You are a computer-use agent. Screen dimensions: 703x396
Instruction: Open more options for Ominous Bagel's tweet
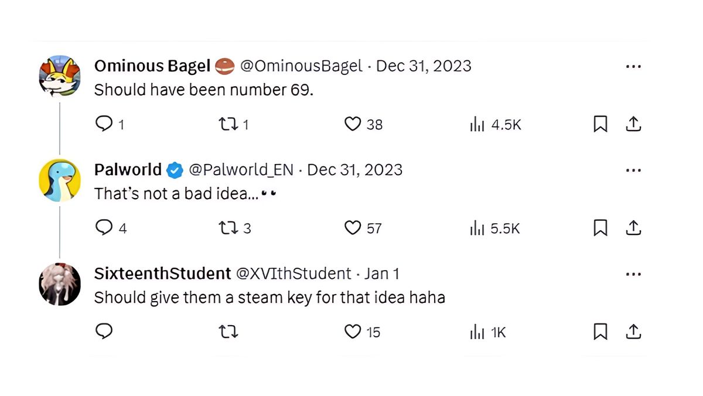click(633, 67)
